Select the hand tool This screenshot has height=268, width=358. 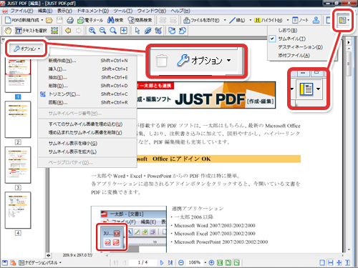8,31
